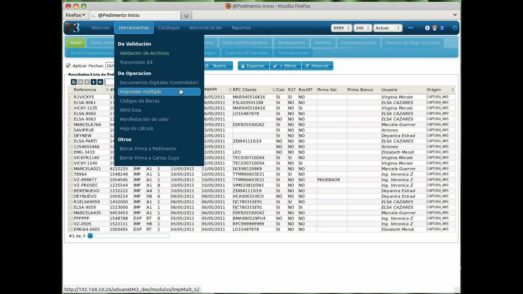
Task: Open the alert exclamation icon
Action: tap(427, 28)
